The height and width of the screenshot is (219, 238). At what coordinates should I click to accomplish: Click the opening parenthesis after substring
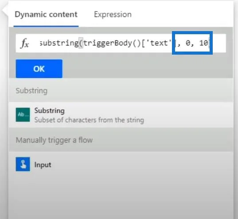(81, 43)
